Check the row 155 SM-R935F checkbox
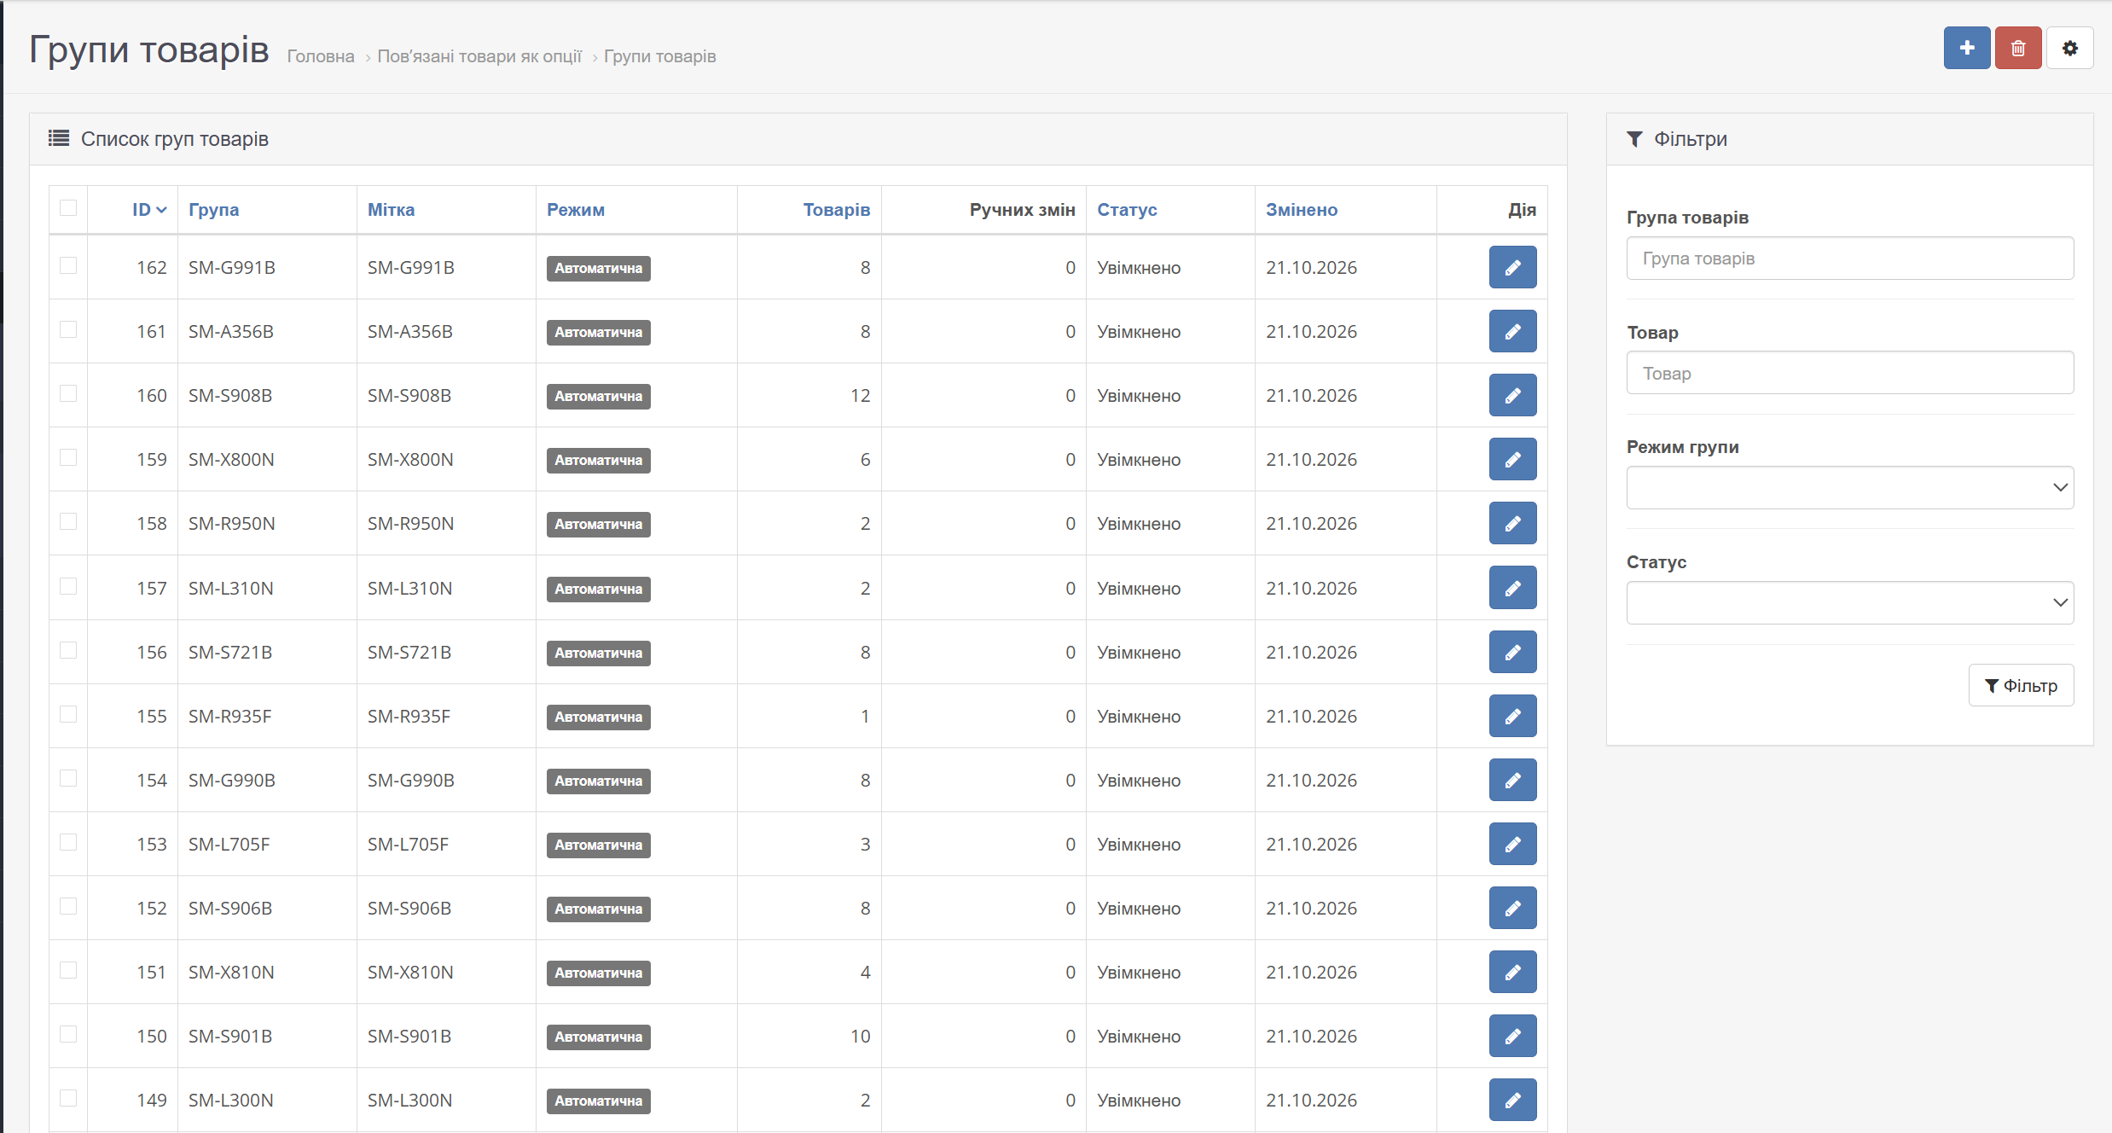Viewport: 2112px width, 1133px height. pos(68,714)
